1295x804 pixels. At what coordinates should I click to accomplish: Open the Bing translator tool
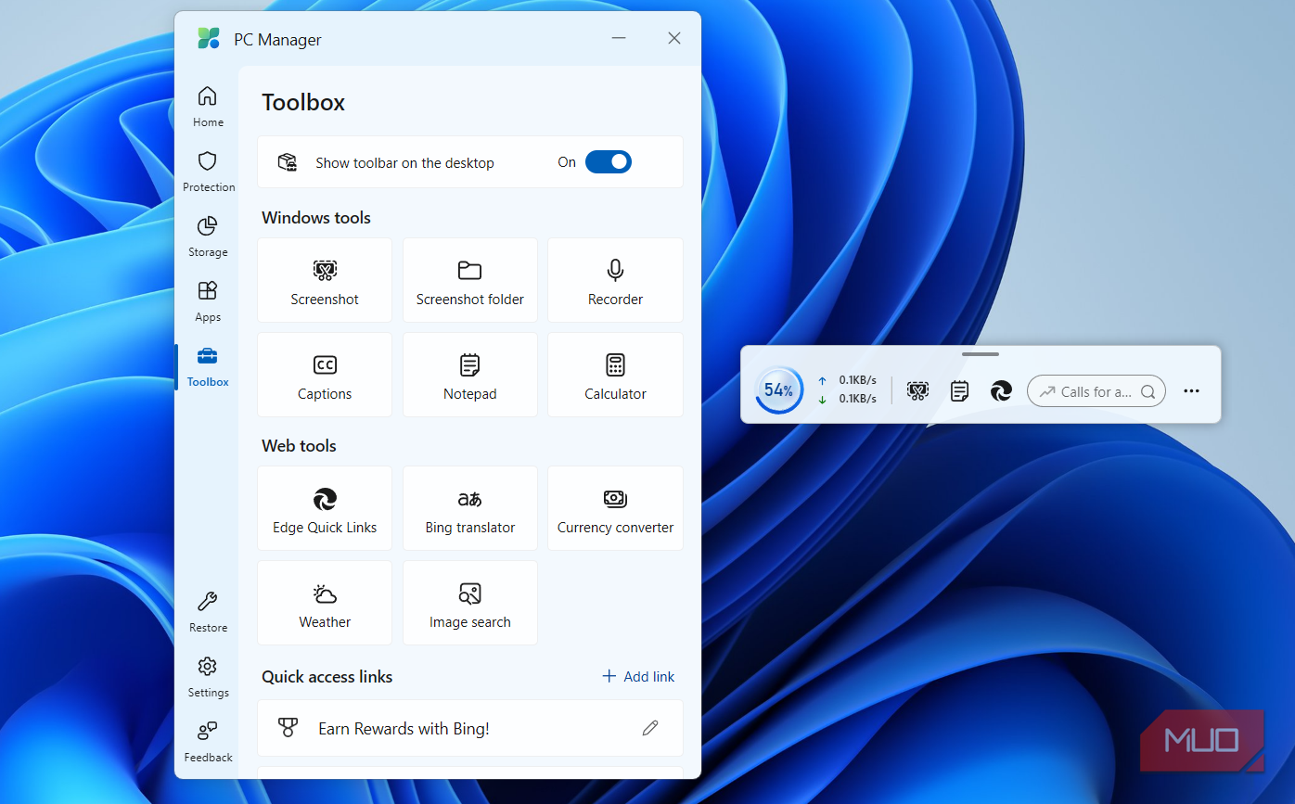(470, 508)
